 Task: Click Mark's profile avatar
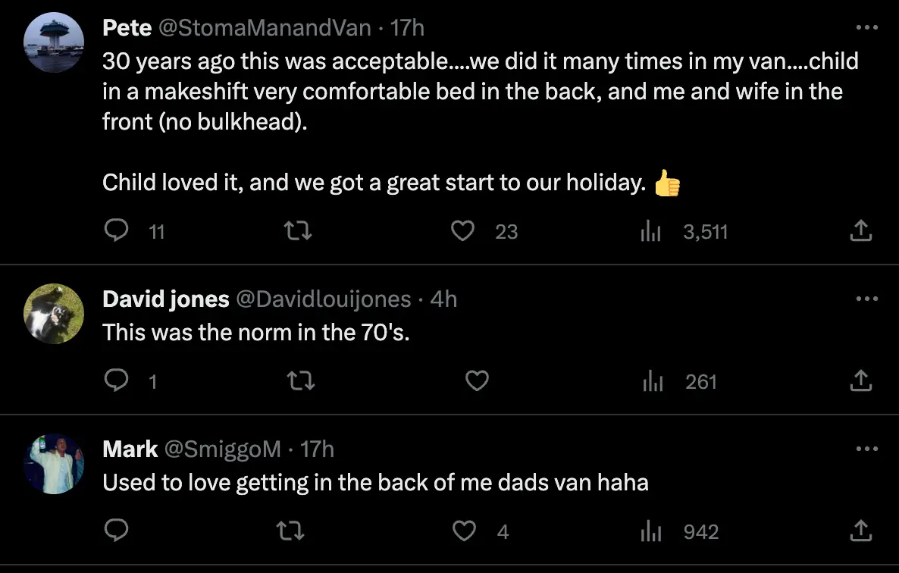pyautogui.click(x=54, y=465)
